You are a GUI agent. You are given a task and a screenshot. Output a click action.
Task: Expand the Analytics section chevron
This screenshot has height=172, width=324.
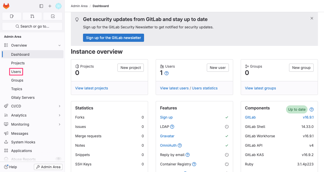pos(59,115)
